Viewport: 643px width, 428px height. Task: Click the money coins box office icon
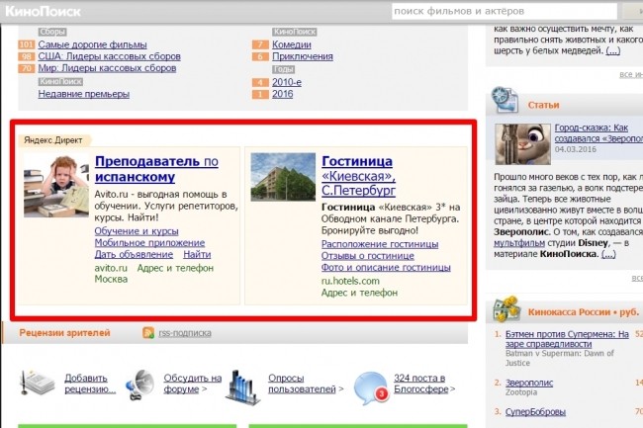coord(506,308)
